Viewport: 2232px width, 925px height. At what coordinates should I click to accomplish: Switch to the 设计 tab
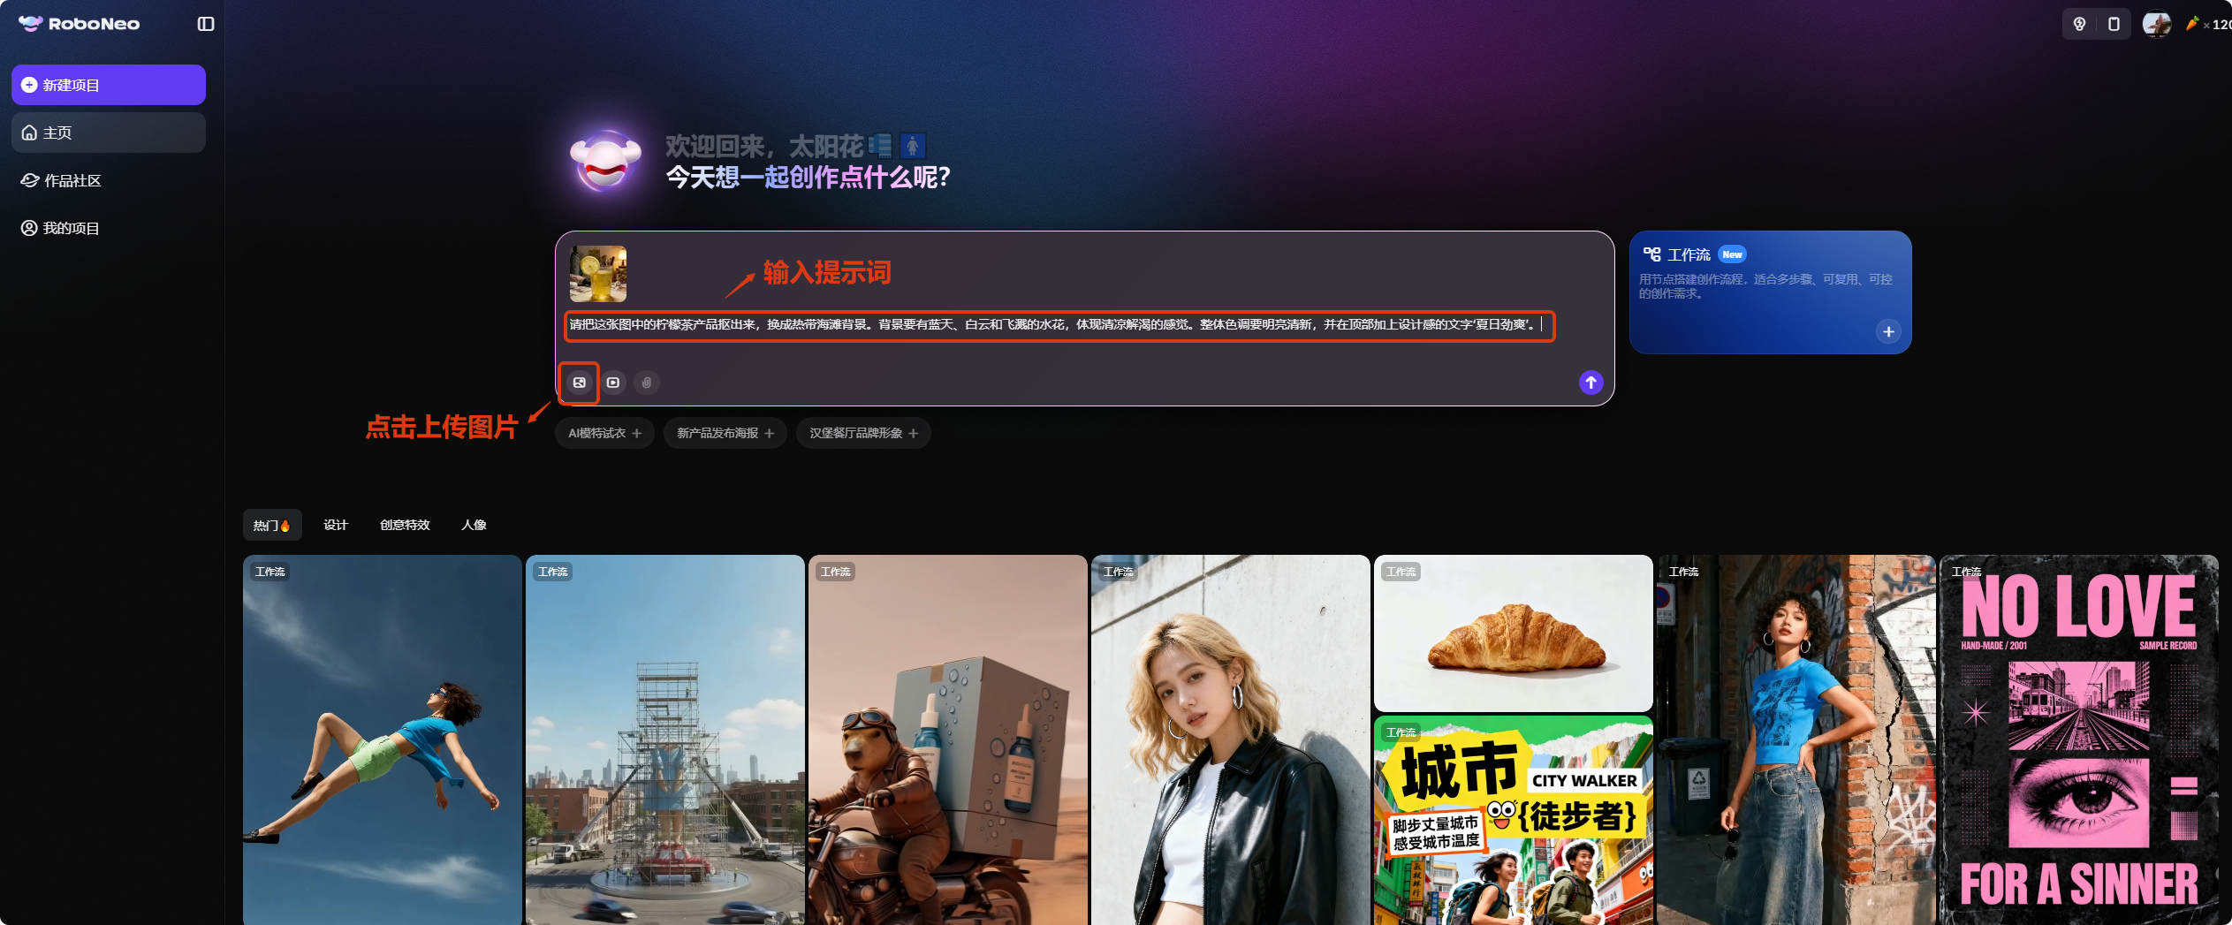[336, 525]
